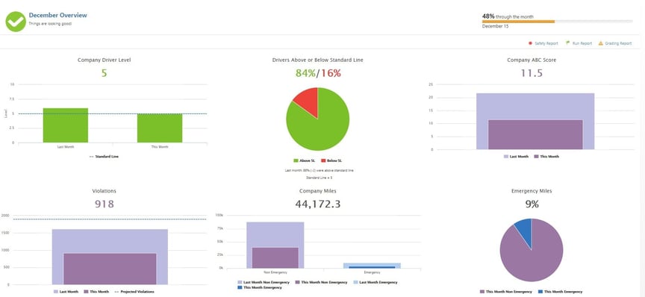Click the red dot beside Safety Report
The height and width of the screenshot is (297, 645).
[530, 43]
